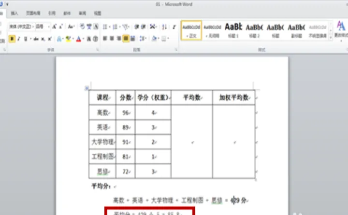Click the Grow Font icon
Image resolution: width=348 pixels, height=215 pixels.
coord(54,27)
